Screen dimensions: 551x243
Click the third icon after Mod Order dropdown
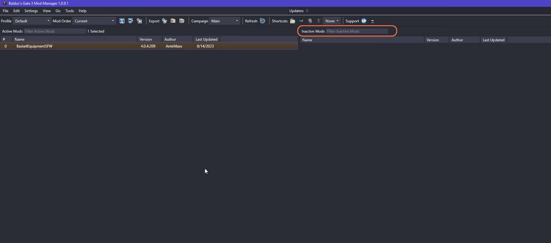139,21
